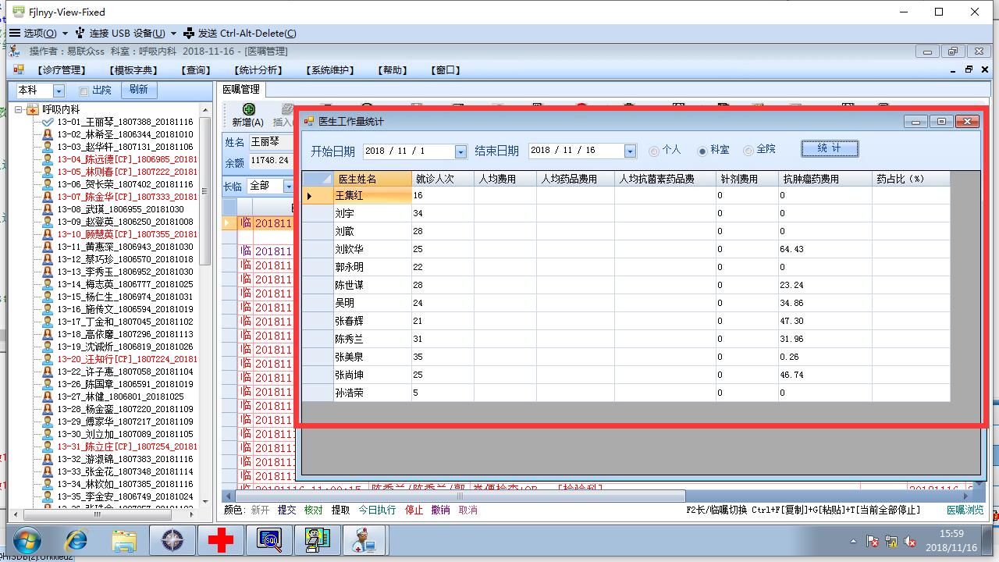Open the file explorer taskbar icon
Image resolution: width=999 pixels, height=562 pixels.
point(124,540)
